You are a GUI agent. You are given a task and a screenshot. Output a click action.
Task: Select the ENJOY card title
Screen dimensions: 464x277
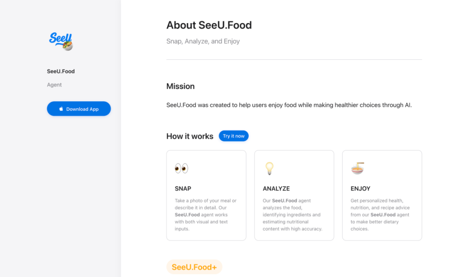(x=360, y=189)
